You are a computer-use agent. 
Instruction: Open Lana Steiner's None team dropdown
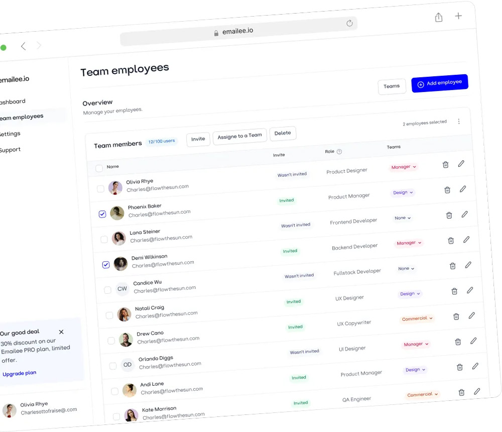click(403, 218)
